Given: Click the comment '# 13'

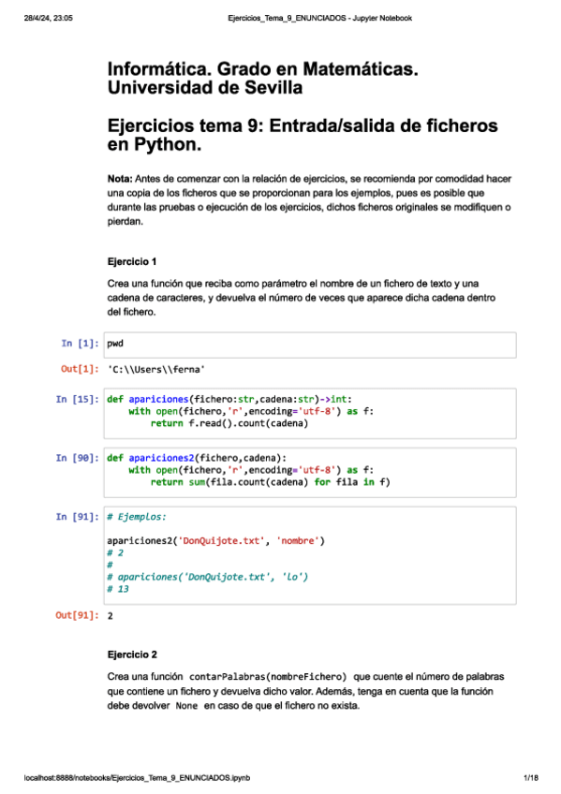Looking at the screenshot, I should tap(118, 589).
